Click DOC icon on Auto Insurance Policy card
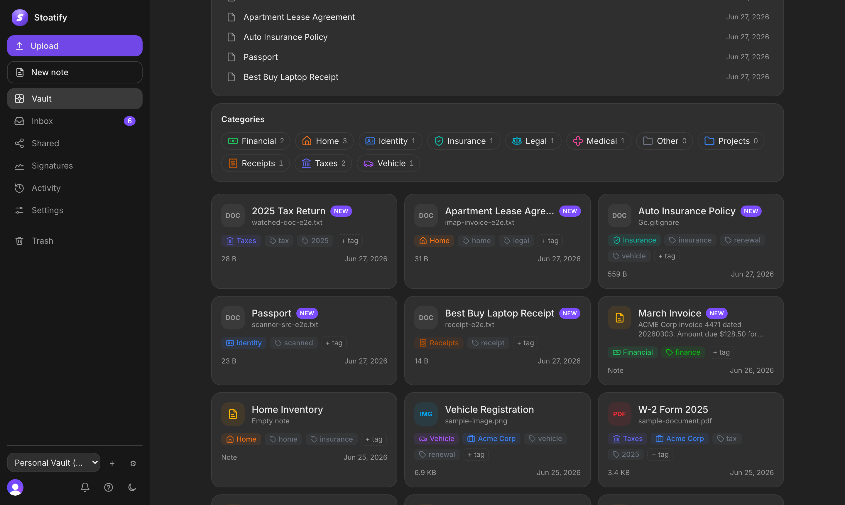This screenshot has width=845, height=505. click(x=619, y=216)
